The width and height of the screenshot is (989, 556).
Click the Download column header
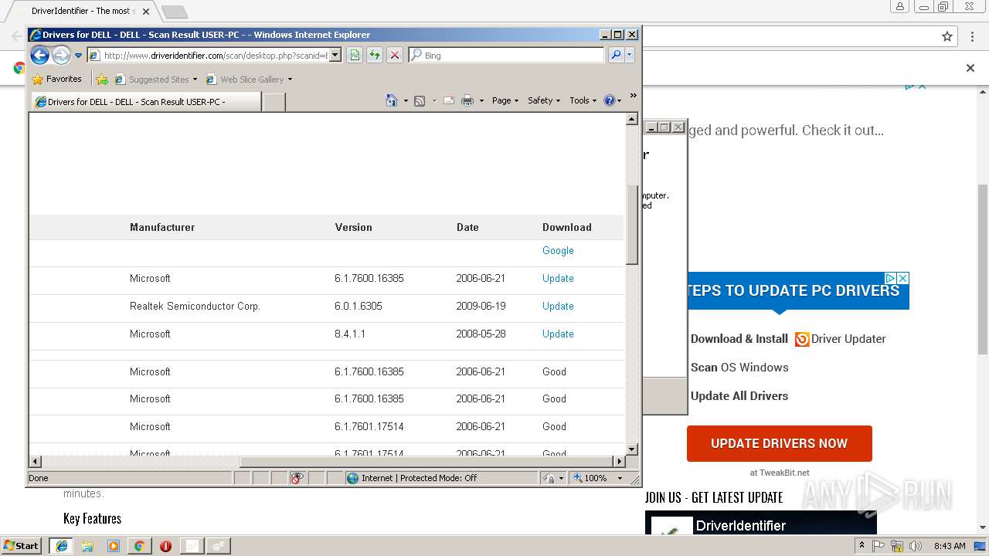point(567,227)
